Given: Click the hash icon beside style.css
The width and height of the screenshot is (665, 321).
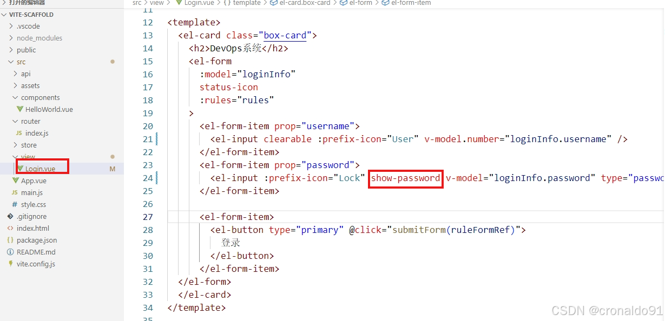Looking at the screenshot, I should pos(15,204).
